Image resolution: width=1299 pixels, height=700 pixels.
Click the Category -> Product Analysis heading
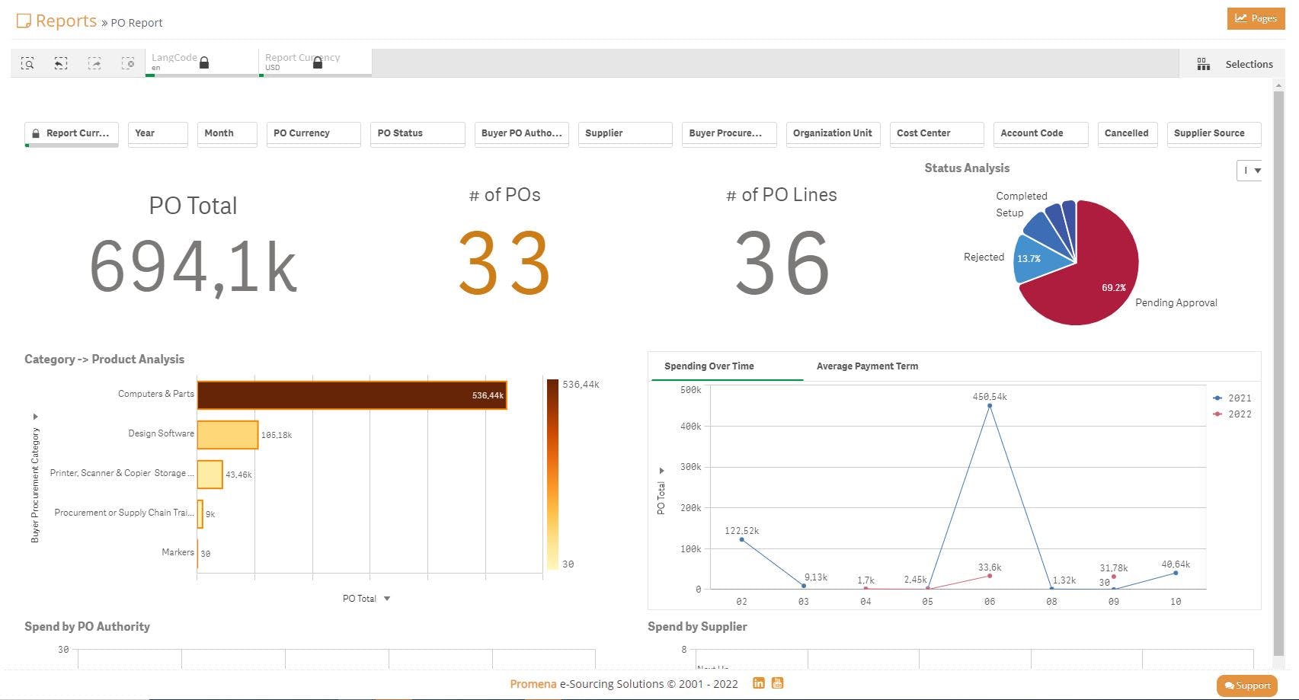[x=104, y=359]
